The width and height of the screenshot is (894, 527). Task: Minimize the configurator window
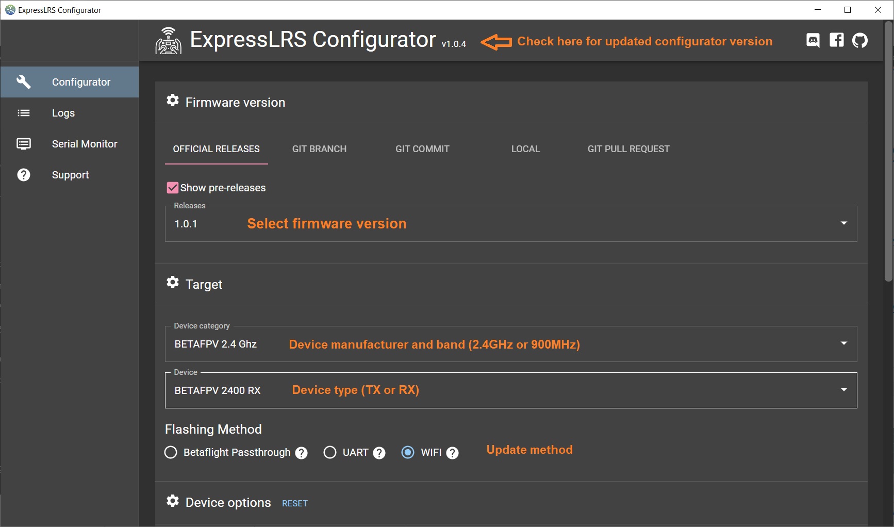pyautogui.click(x=818, y=10)
